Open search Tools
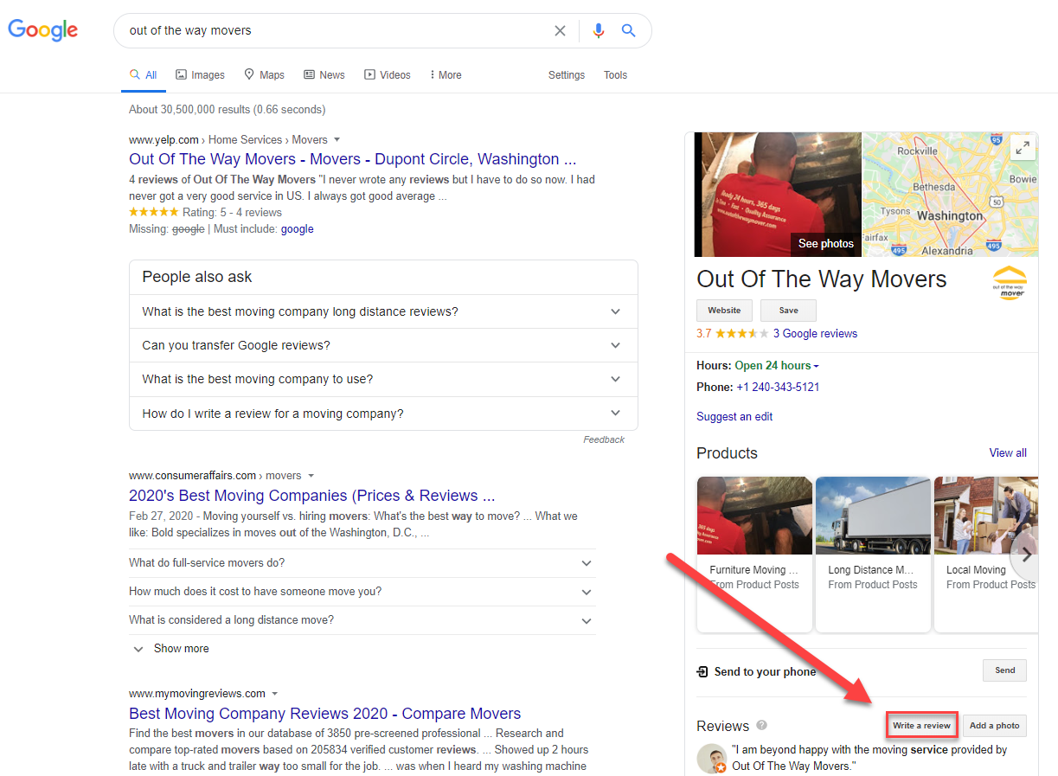The height and width of the screenshot is (776, 1058). (x=615, y=75)
